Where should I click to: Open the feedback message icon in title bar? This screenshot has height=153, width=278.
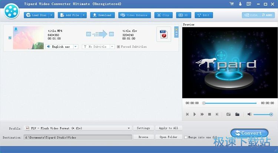pyautogui.click(x=249, y=4)
